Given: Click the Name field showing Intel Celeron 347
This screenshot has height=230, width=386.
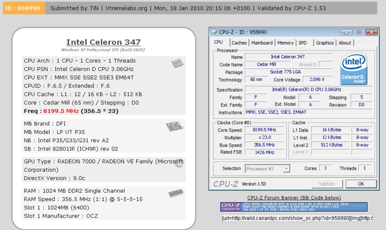Looking at the screenshot, I should click(x=288, y=57).
